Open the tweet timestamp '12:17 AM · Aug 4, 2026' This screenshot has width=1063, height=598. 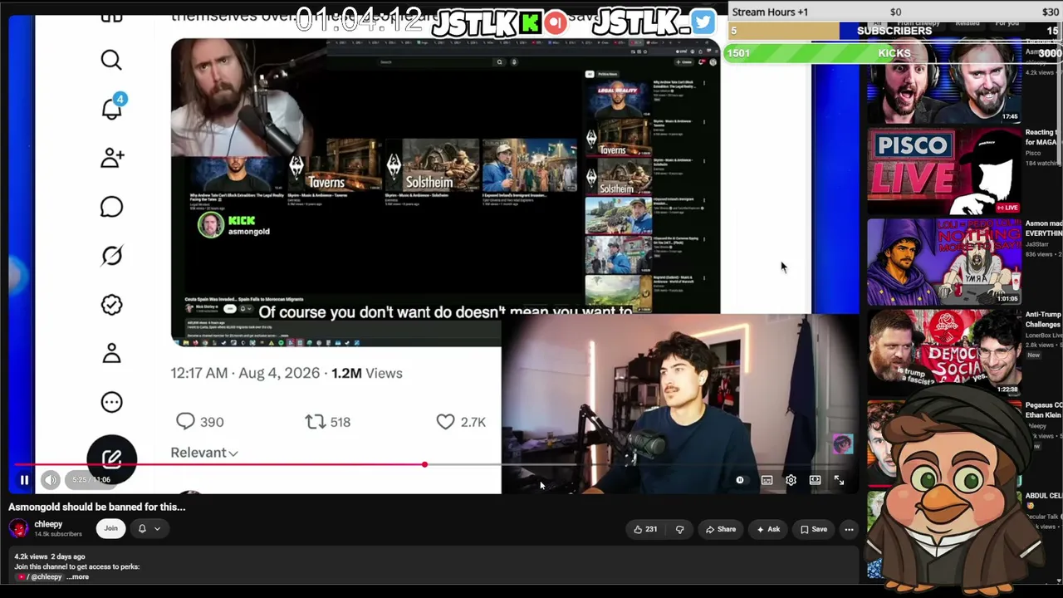245,373
